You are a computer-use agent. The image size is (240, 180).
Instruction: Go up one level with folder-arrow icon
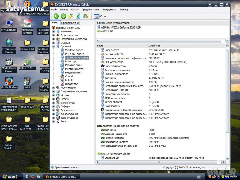pyautogui.click(x=71, y=16)
